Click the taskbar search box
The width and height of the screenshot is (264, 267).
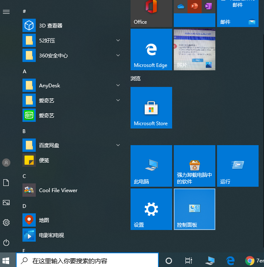tap(87, 261)
